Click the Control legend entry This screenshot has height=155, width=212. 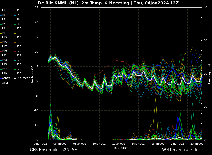point(6,78)
